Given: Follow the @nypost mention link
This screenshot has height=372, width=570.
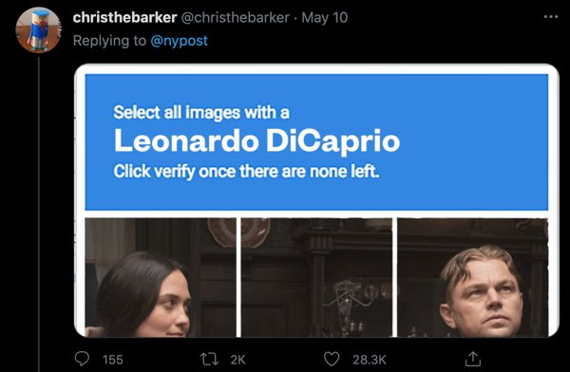Looking at the screenshot, I should point(180,41).
